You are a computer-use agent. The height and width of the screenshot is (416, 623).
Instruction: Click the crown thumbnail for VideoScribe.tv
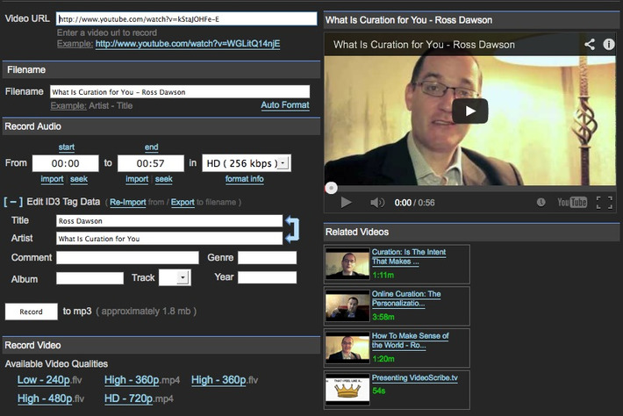pos(347,390)
